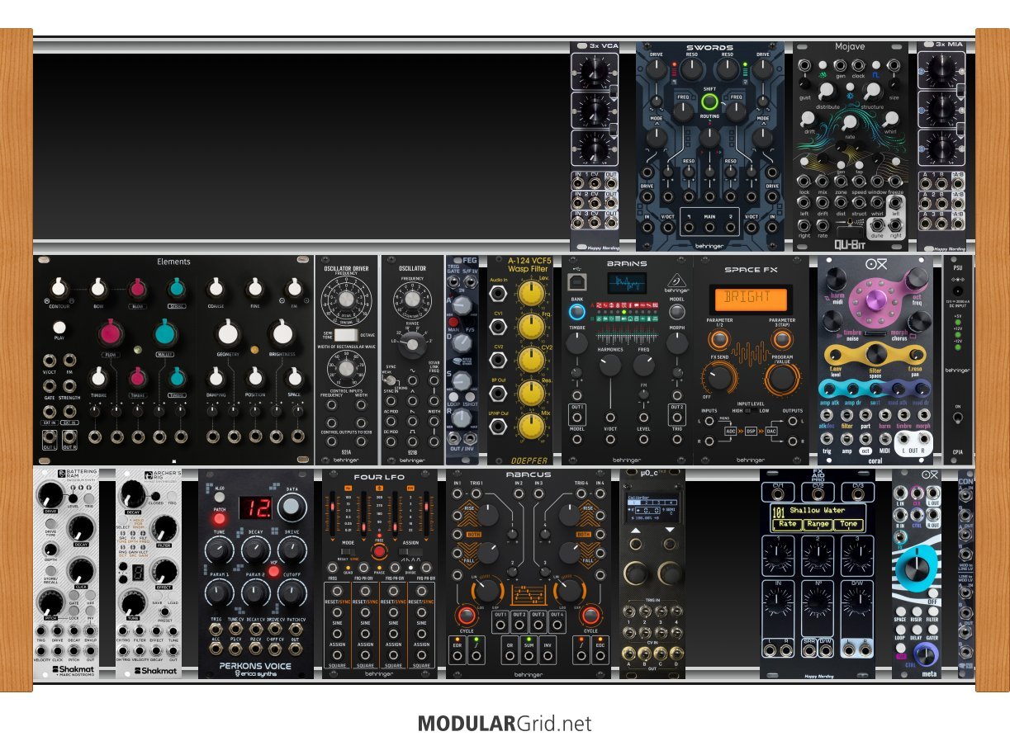Toggle the INPUT LEVEL High/Low switch on Space FX
Image resolution: width=1010 pixels, height=741 pixels.
[752, 411]
